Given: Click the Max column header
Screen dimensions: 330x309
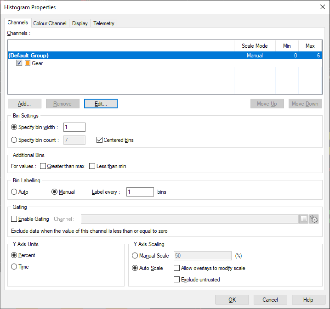Looking at the screenshot, I should pyautogui.click(x=310, y=46).
